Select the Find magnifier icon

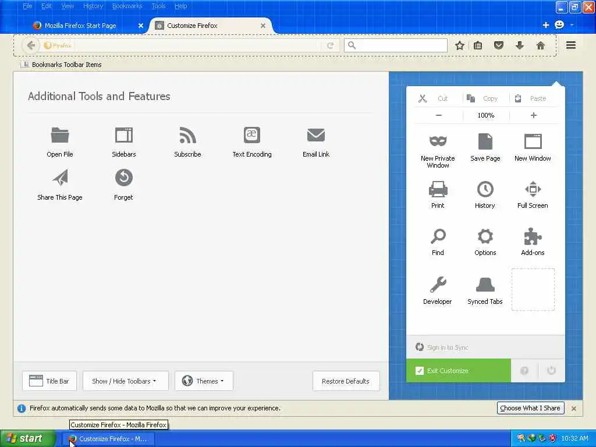(438, 236)
